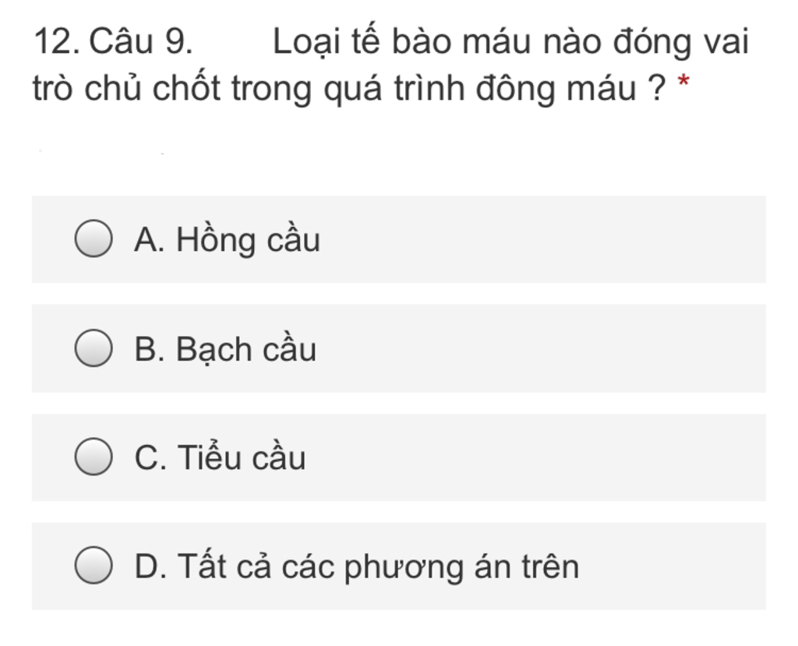Viewport: 798px width, 646px height.
Task: Mark the Tiểu cầu radio button
Action: pos(92,457)
